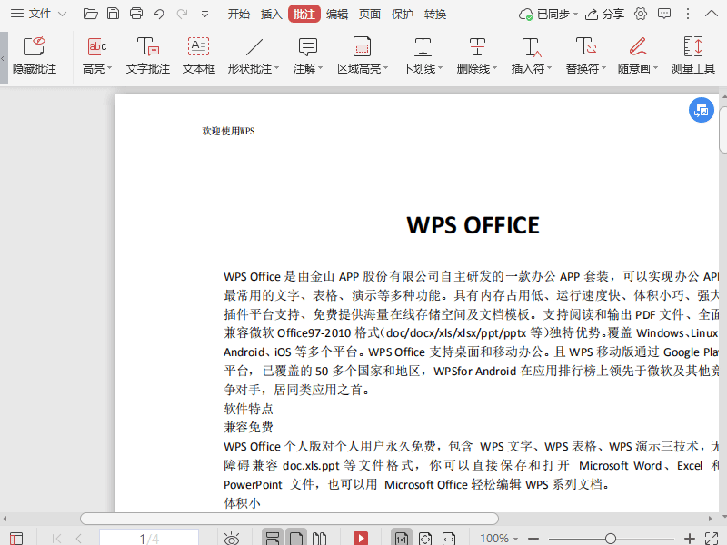Click the zoom slider handle in status bar
The width and height of the screenshot is (727, 545).
(611, 539)
